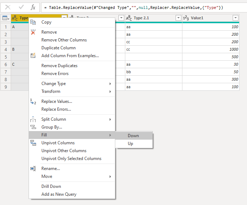Image resolution: width=247 pixels, height=205 pixels.
Task: Click the Group By icon
Action: click(x=33, y=127)
